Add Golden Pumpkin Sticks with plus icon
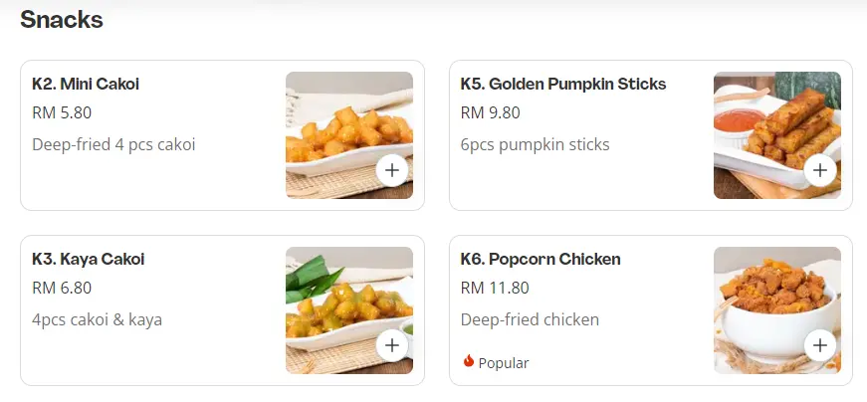867x402 pixels. point(820,171)
